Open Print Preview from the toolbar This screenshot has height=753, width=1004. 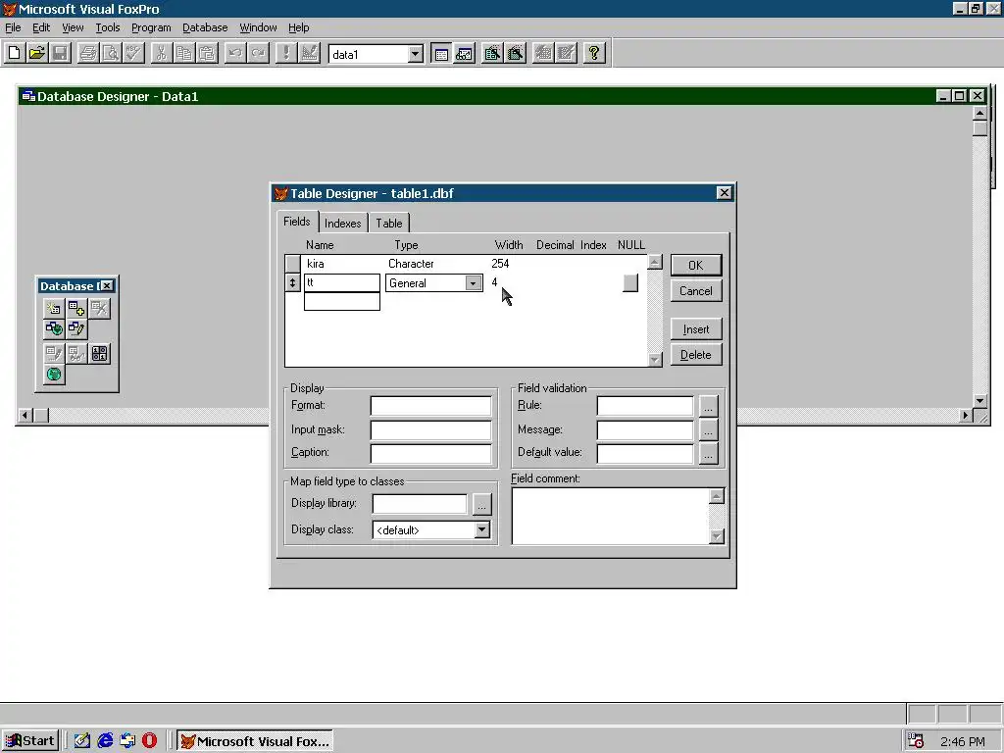click(111, 53)
